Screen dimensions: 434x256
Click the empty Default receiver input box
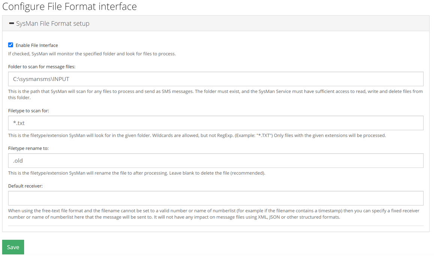[216, 198]
